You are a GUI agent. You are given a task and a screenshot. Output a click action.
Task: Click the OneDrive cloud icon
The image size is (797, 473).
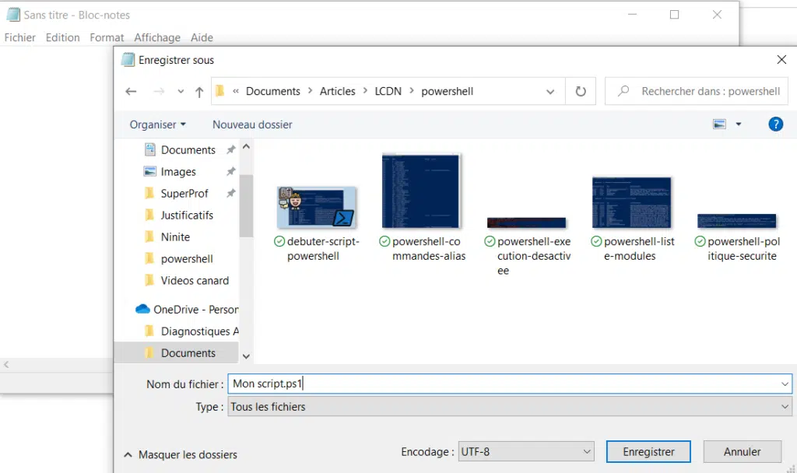click(142, 309)
